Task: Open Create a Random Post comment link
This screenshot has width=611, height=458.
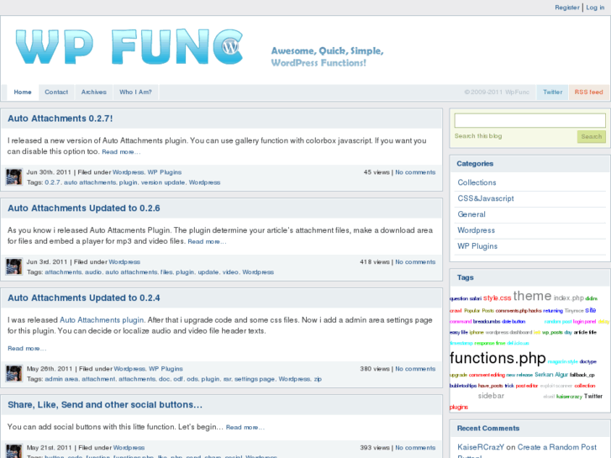Action: pyautogui.click(x=527, y=452)
